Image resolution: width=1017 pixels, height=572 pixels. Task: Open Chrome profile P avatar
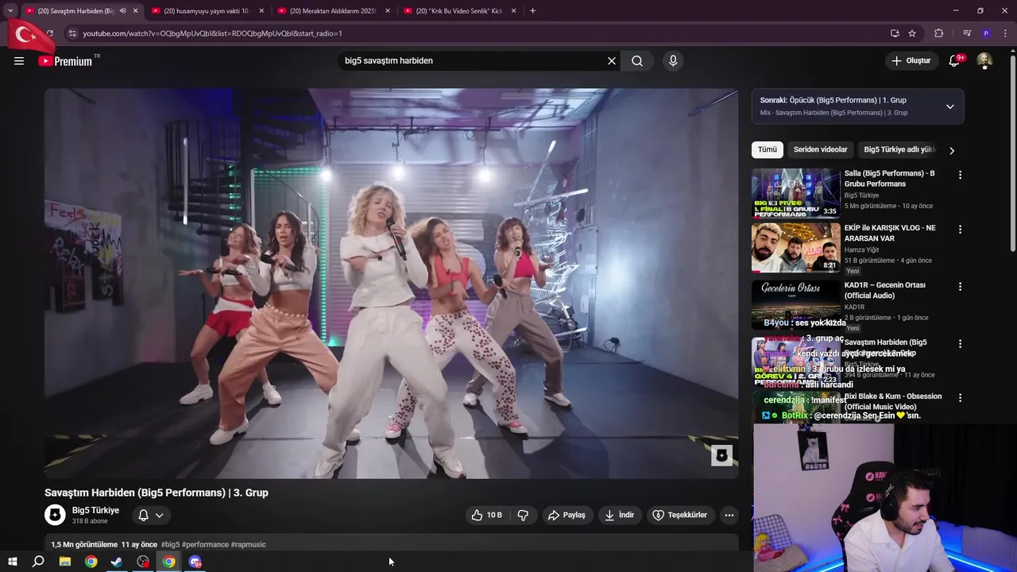986,33
